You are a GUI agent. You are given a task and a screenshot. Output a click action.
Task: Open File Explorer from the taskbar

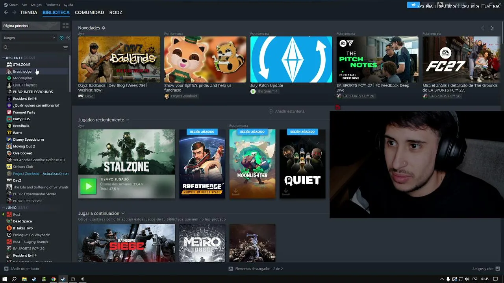point(24,279)
